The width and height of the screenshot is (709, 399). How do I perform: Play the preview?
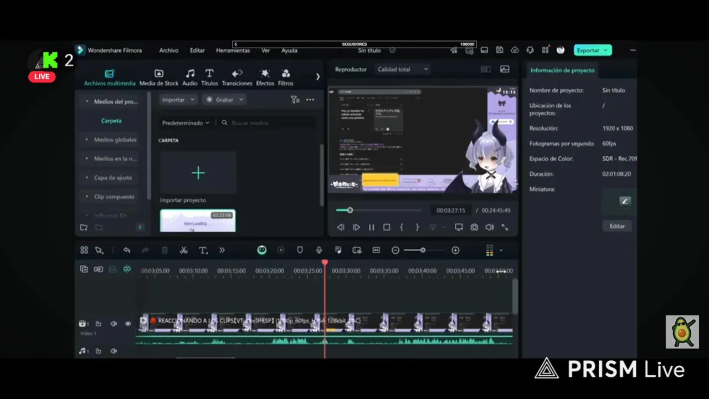[356, 227]
